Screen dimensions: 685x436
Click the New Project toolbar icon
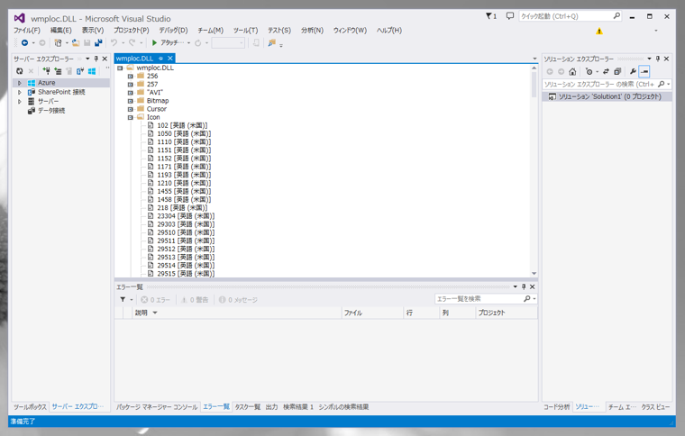pyautogui.click(x=58, y=42)
